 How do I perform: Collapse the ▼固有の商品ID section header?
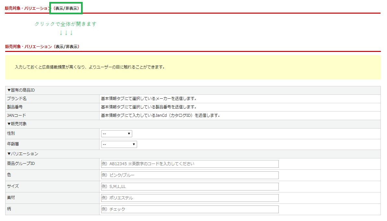[x=21, y=90]
